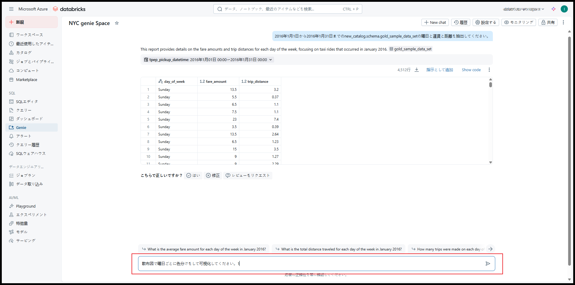The width and height of the screenshot is (575, 285).
Task: Open the workspace account dropdown
Action: pos(524,9)
